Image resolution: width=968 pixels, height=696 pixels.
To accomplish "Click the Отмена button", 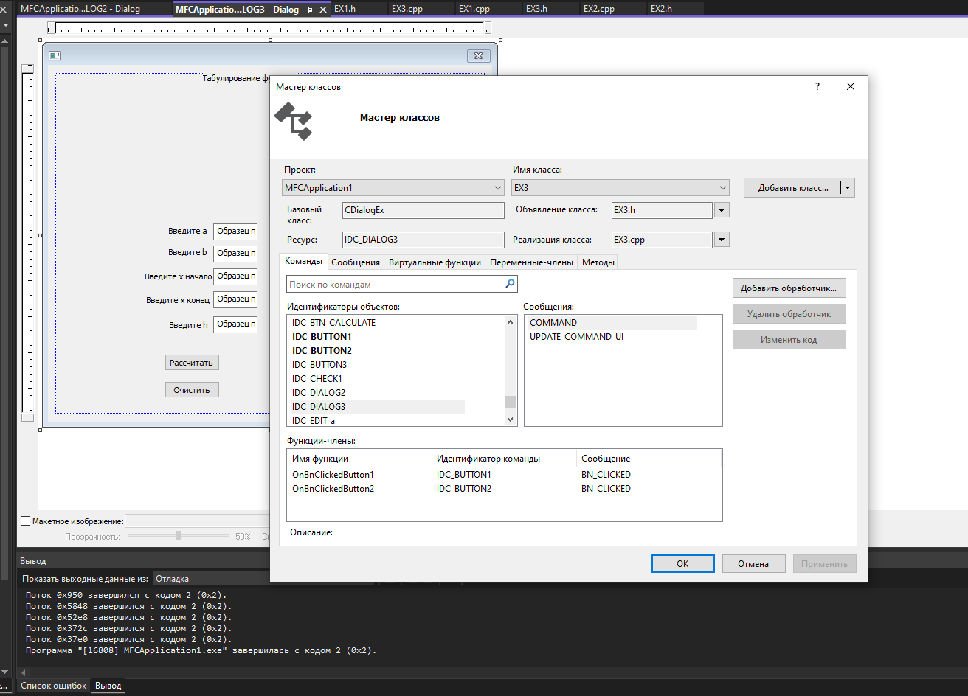I will coord(753,563).
